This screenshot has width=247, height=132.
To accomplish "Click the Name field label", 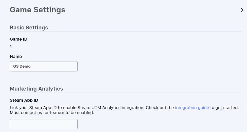I will (x=16, y=56).
